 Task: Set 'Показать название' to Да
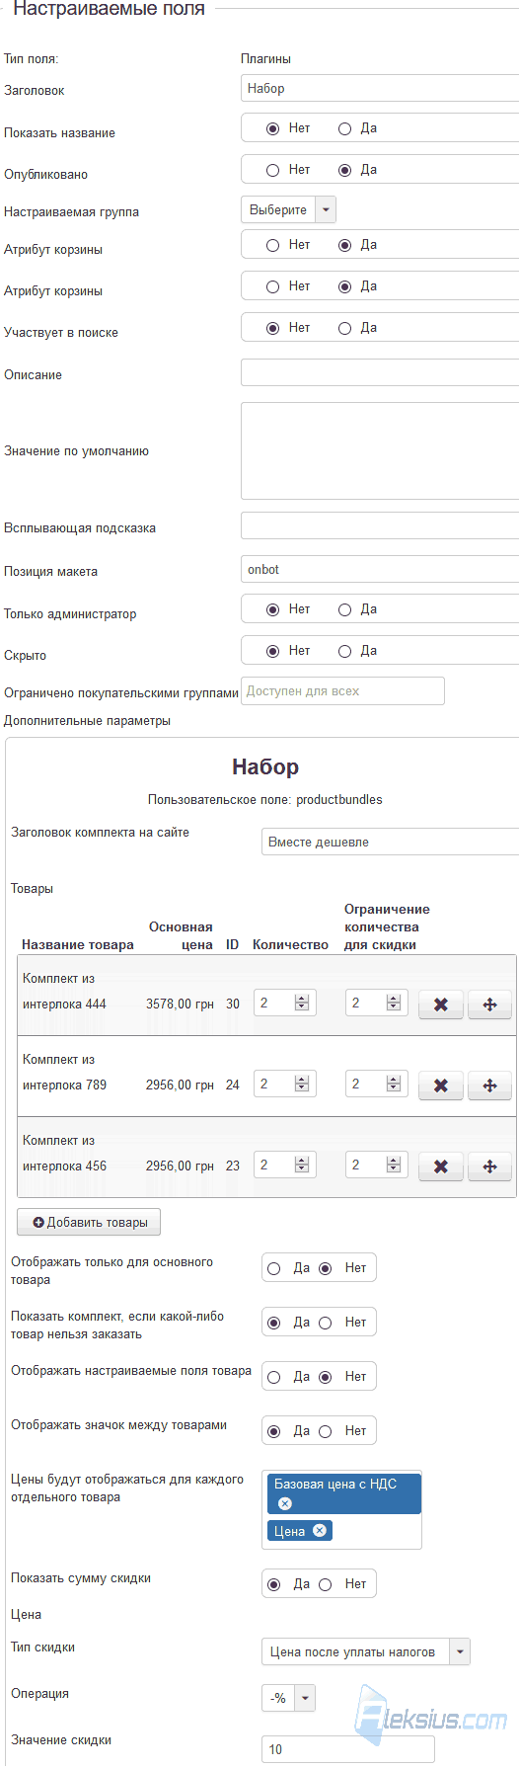click(x=344, y=128)
